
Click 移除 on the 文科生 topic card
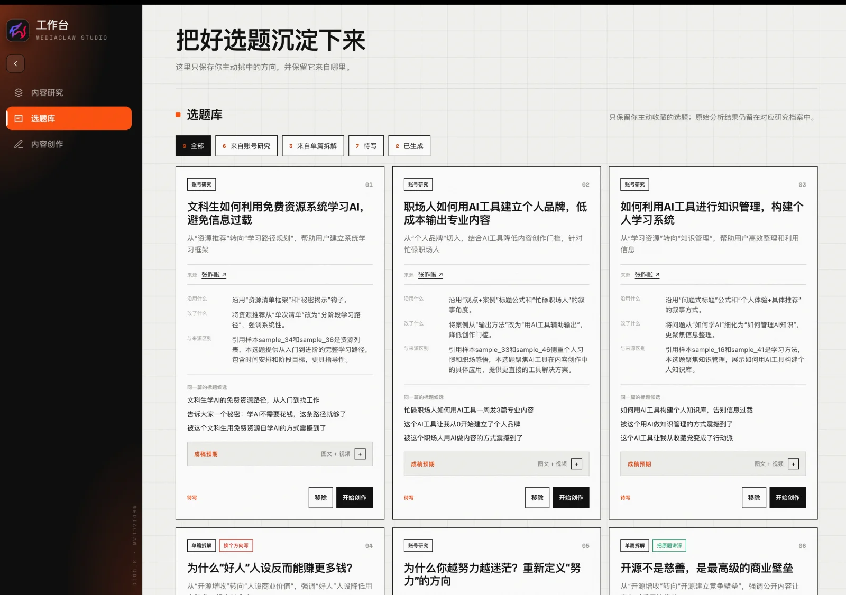[321, 497]
